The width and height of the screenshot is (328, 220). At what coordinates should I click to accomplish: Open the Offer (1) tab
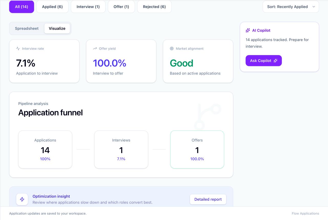pyautogui.click(x=121, y=7)
